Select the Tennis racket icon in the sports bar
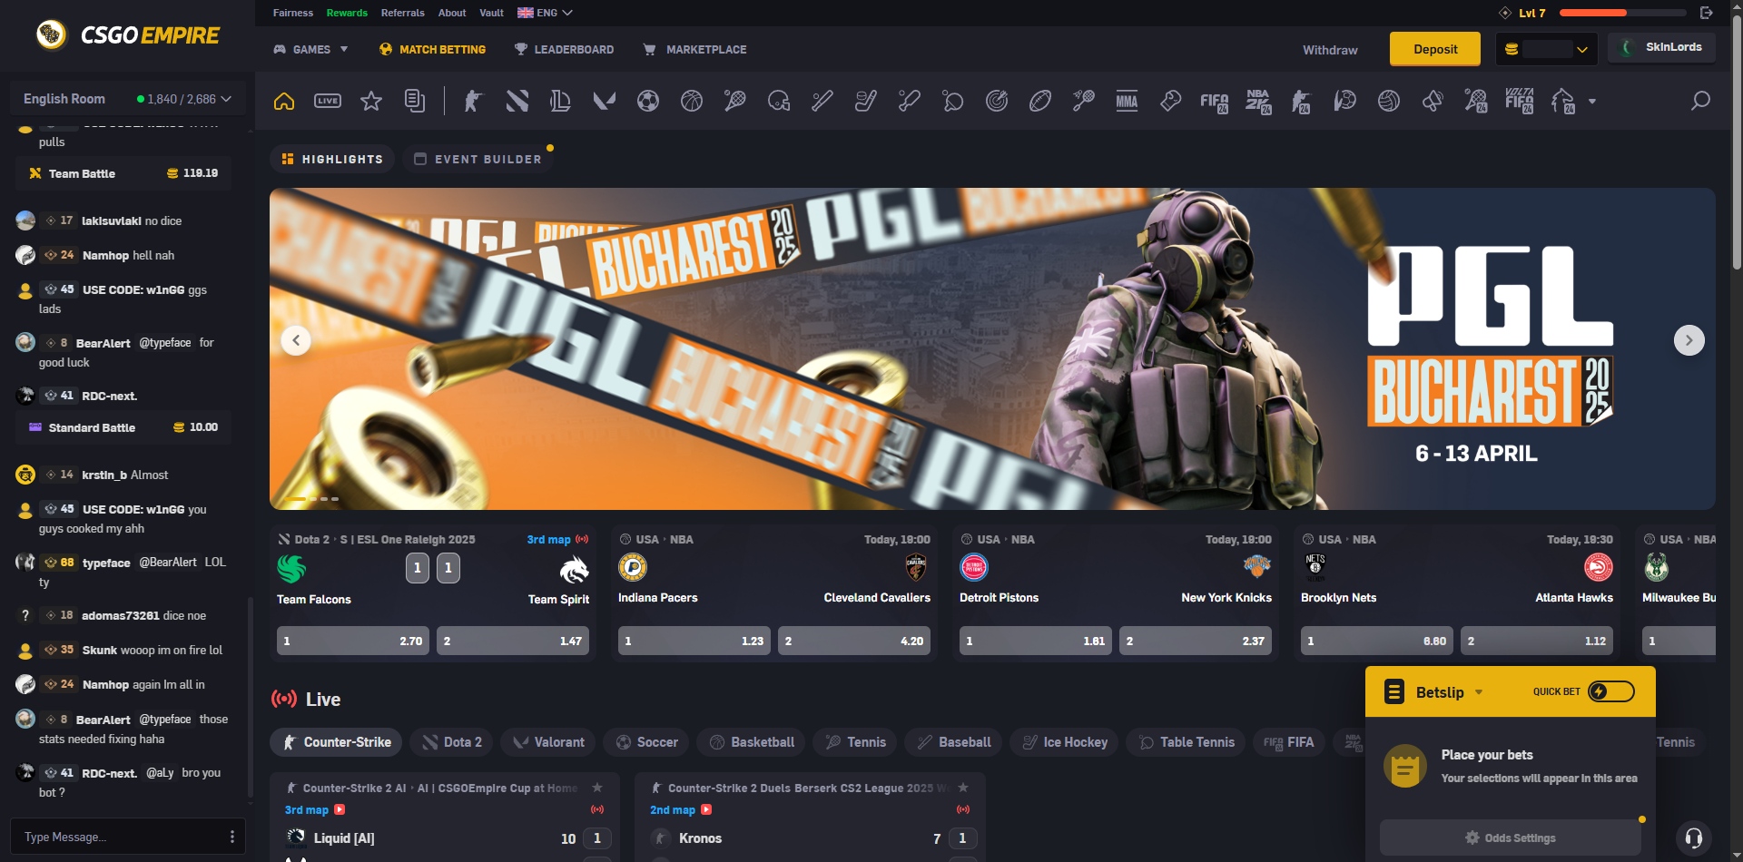The image size is (1743, 862). pyautogui.click(x=734, y=101)
